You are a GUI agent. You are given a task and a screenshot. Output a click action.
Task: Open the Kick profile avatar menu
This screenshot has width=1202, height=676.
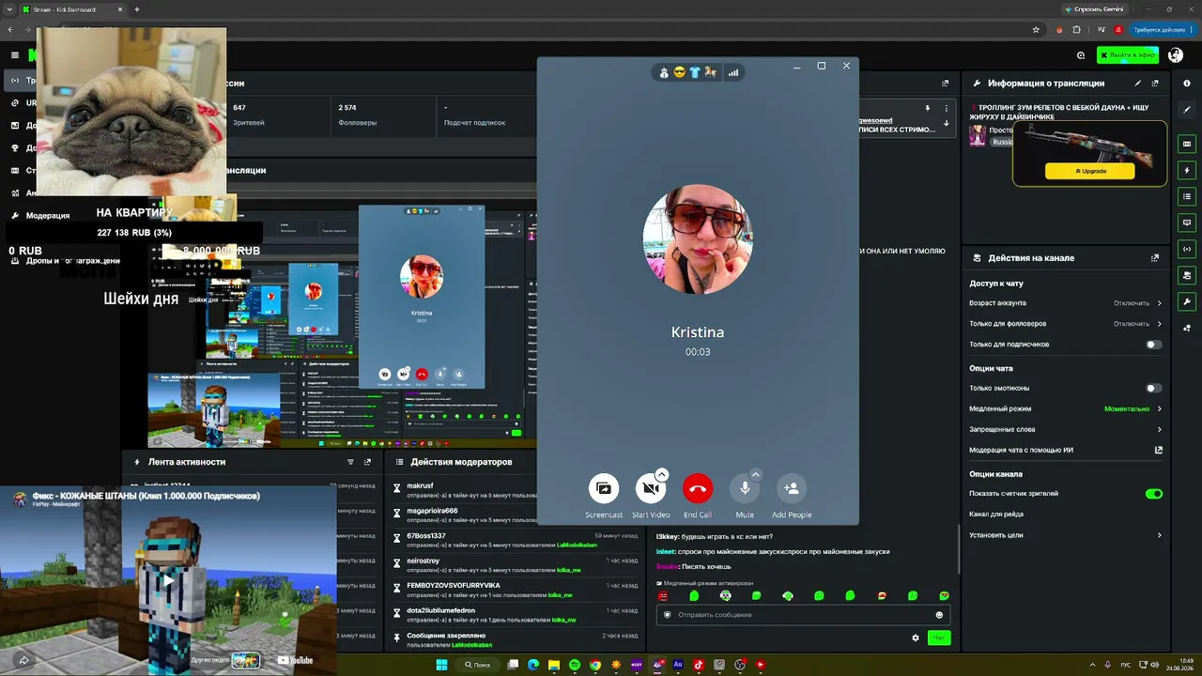click(1176, 55)
